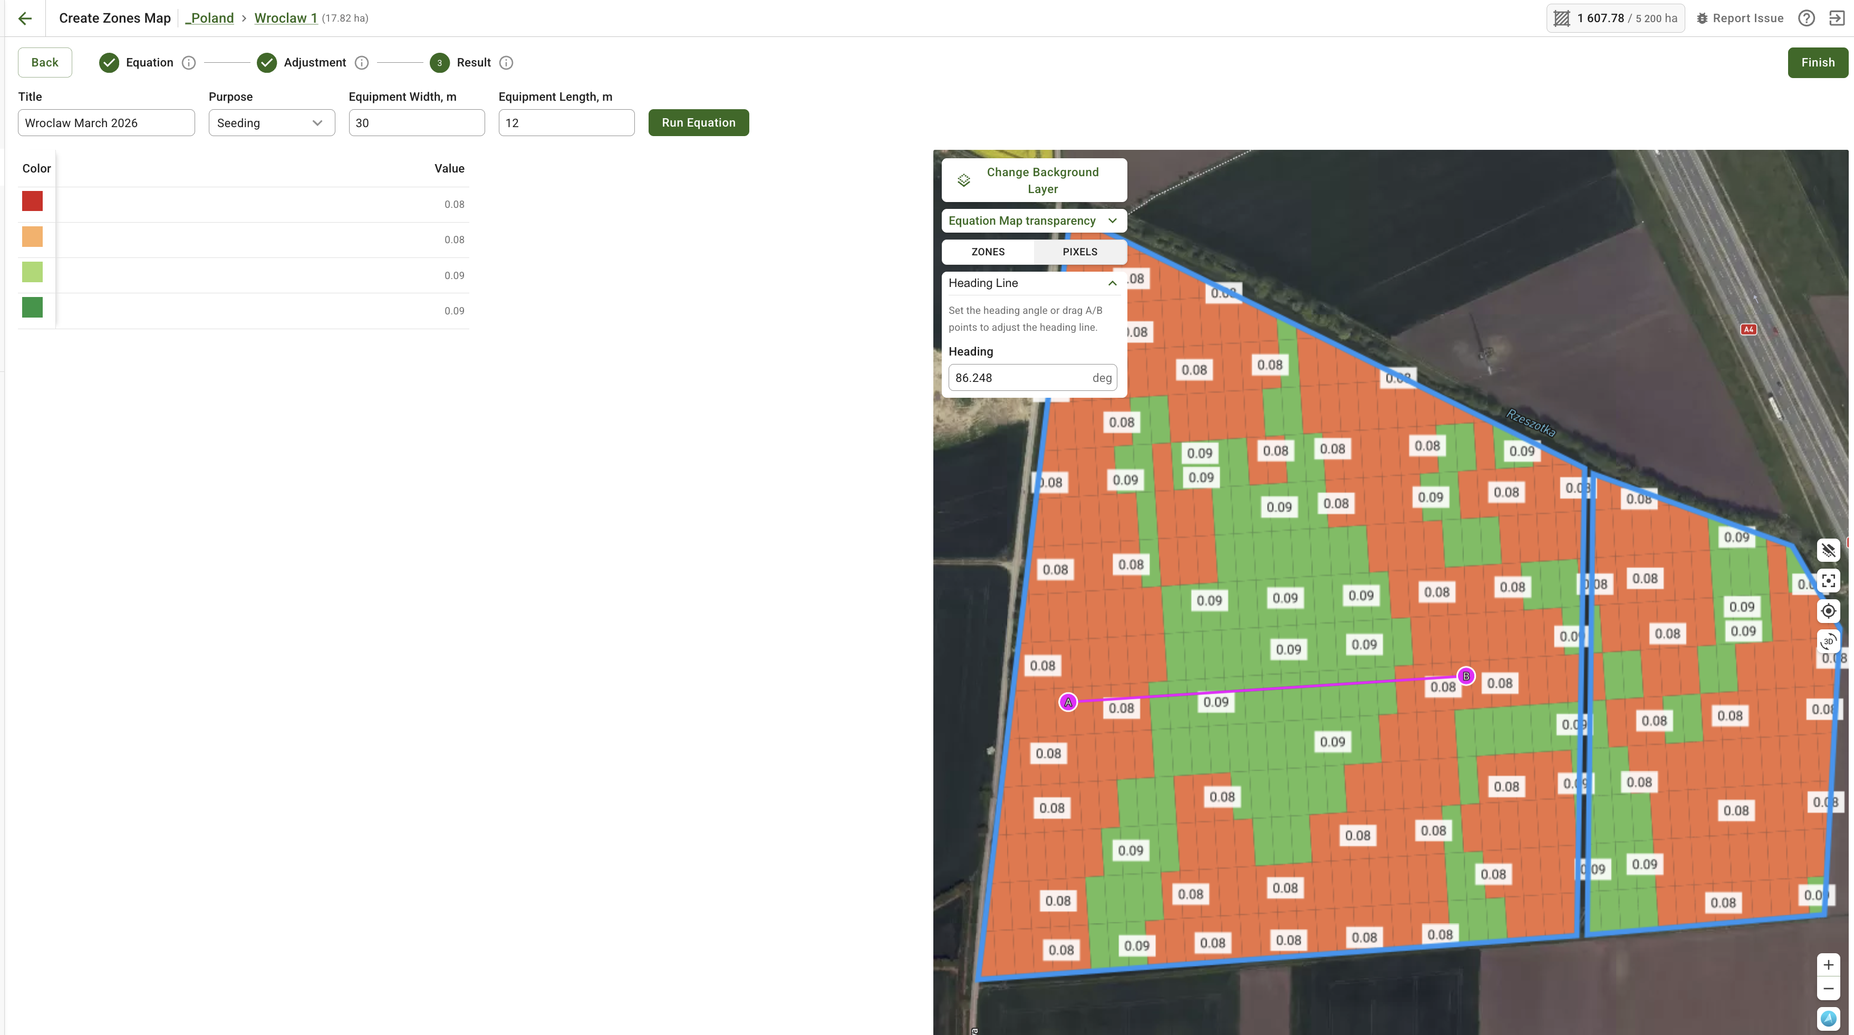The image size is (1854, 1035).
Task: Zoom out with the minus button
Action: 1828,988
